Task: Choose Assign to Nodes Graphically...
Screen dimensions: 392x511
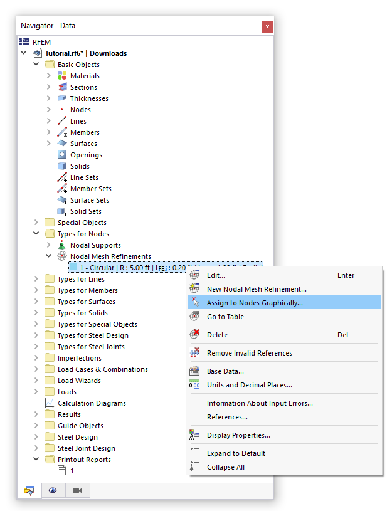Action: [284, 302]
